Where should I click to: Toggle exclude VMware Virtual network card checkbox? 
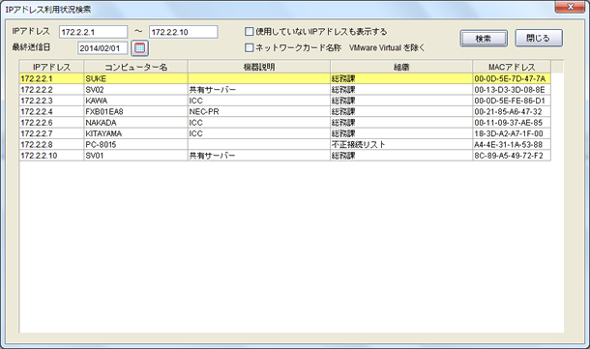click(x=250, y=47)
